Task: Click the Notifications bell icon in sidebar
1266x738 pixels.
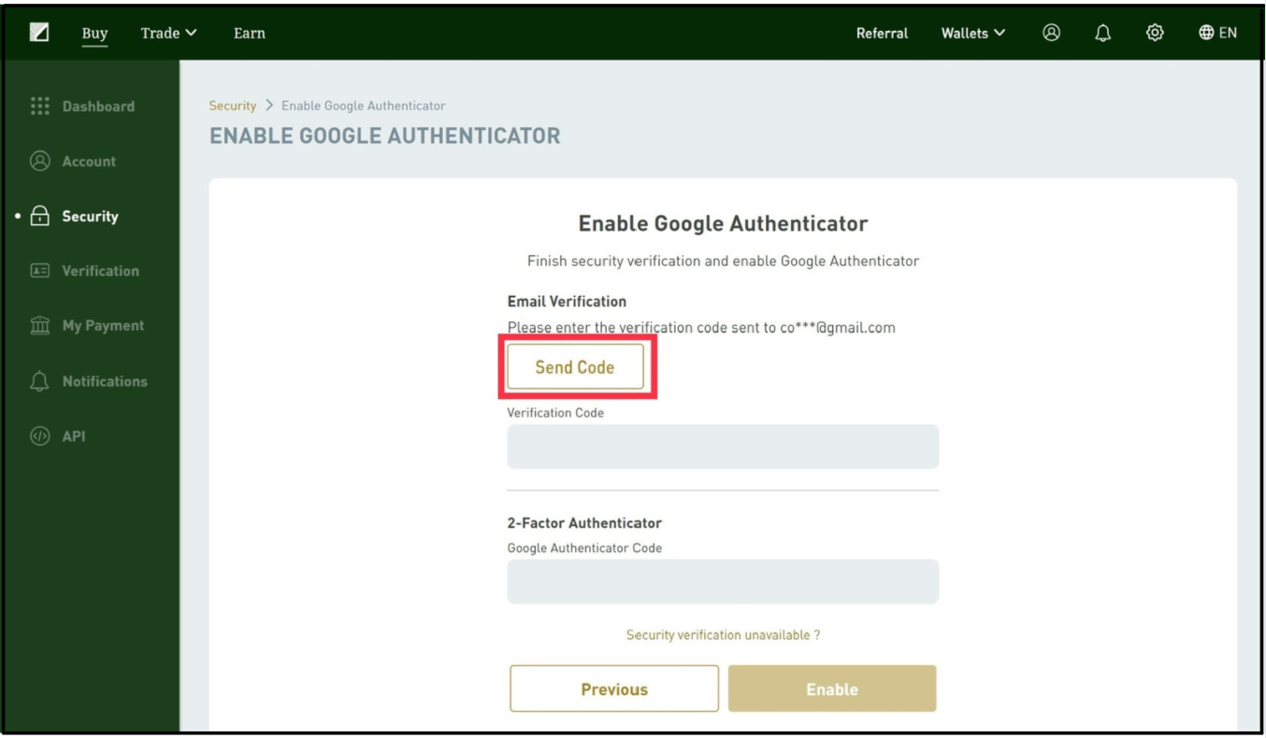Action: pyautogui.click(x=39, y=381)
